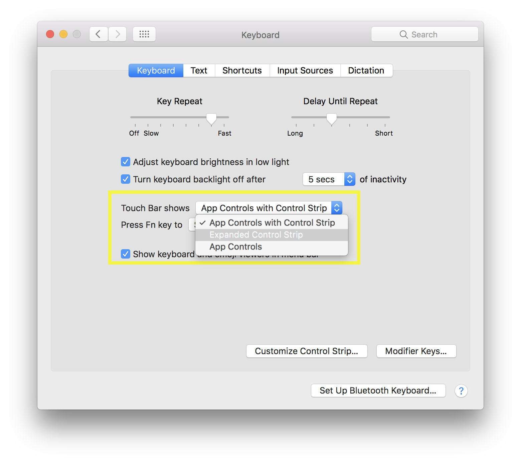This screenshot has height=463, width=521.
Task: Click the magnifying glass search icon
Action: (x=403, y=35)
